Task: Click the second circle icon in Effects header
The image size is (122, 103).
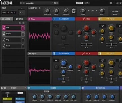Action: coord(5,88)
